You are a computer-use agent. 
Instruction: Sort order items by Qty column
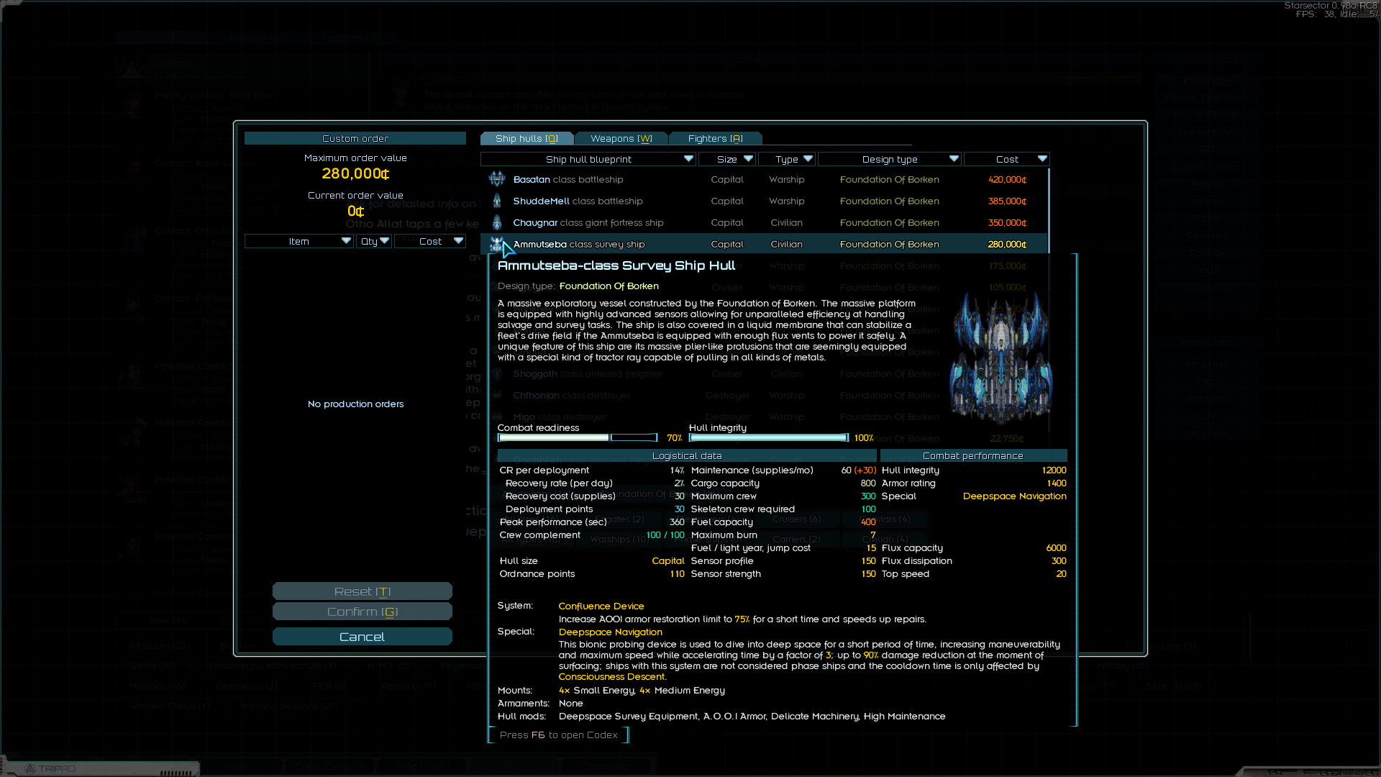pos(374,241)
